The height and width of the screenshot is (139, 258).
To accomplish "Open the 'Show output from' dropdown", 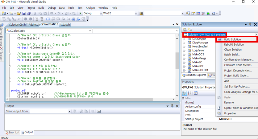I will click(x=69, y=111).
